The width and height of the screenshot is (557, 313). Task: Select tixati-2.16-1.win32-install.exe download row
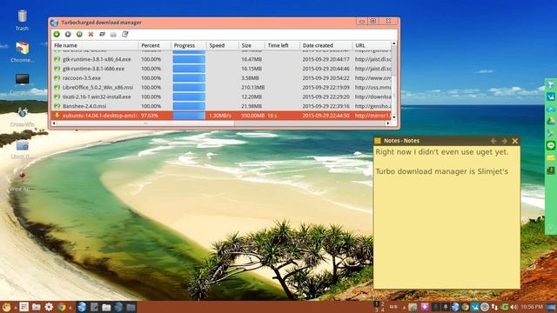(x=221, y=97)
